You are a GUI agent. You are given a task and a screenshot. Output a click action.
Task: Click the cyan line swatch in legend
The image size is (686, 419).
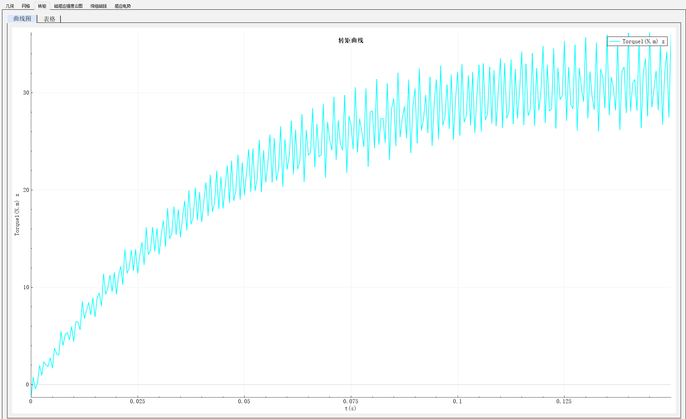click(614, 41)
